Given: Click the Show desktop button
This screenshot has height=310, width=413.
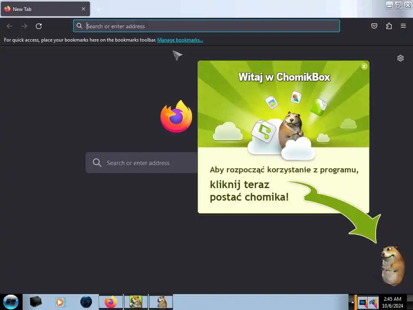Looking at the screenshot, I should click(x=410, y=302).
